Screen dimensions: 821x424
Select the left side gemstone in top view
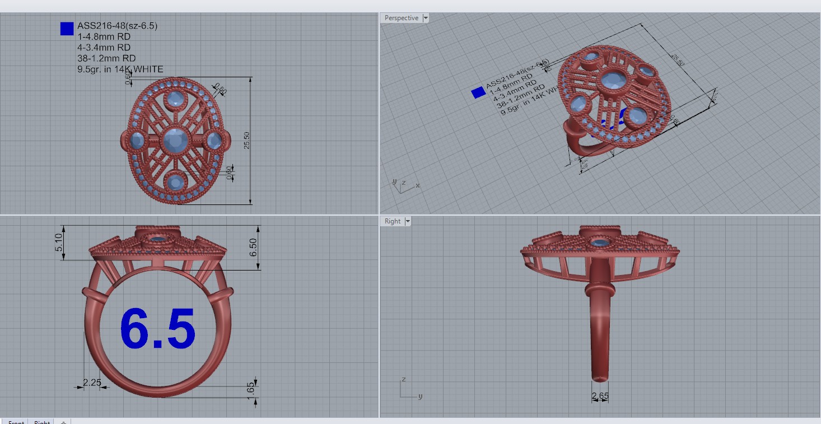[137, 141]
